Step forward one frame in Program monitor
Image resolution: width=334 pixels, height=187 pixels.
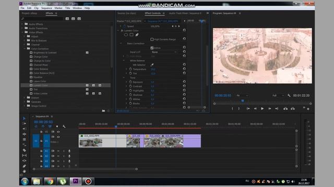[x=269, y=109]
